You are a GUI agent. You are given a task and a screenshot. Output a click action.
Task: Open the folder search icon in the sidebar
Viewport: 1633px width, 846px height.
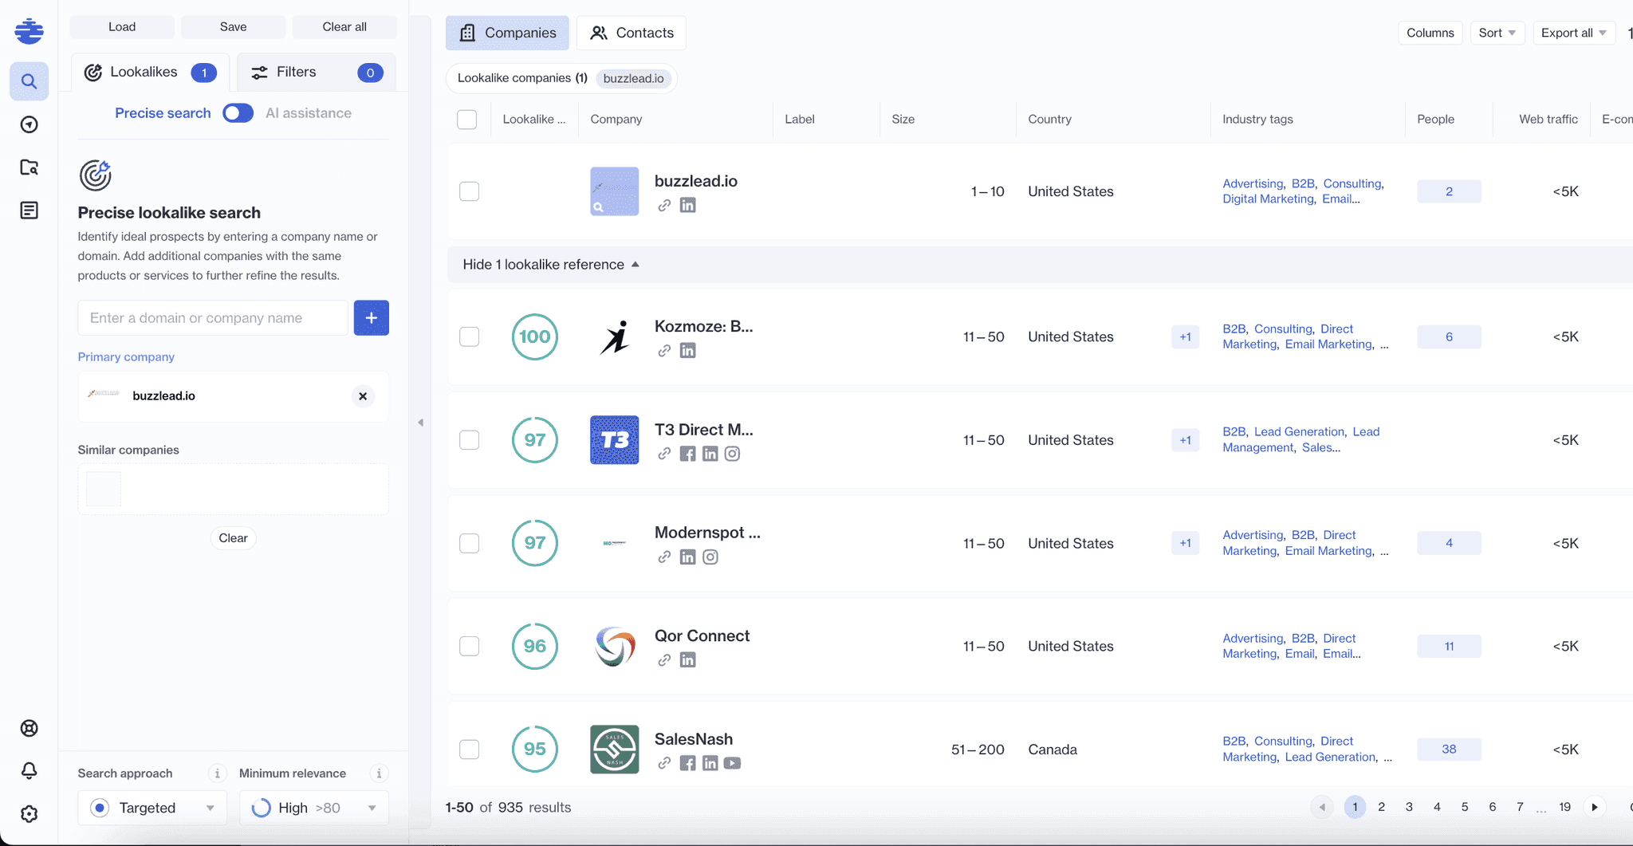pos(29,167)
